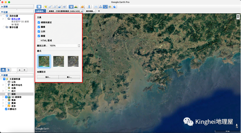Toggle the sunlight icon in toolbar
Image resolution: width=241 pixels, height=133 pixels.
pyautogui.click(x=76, y=6)
